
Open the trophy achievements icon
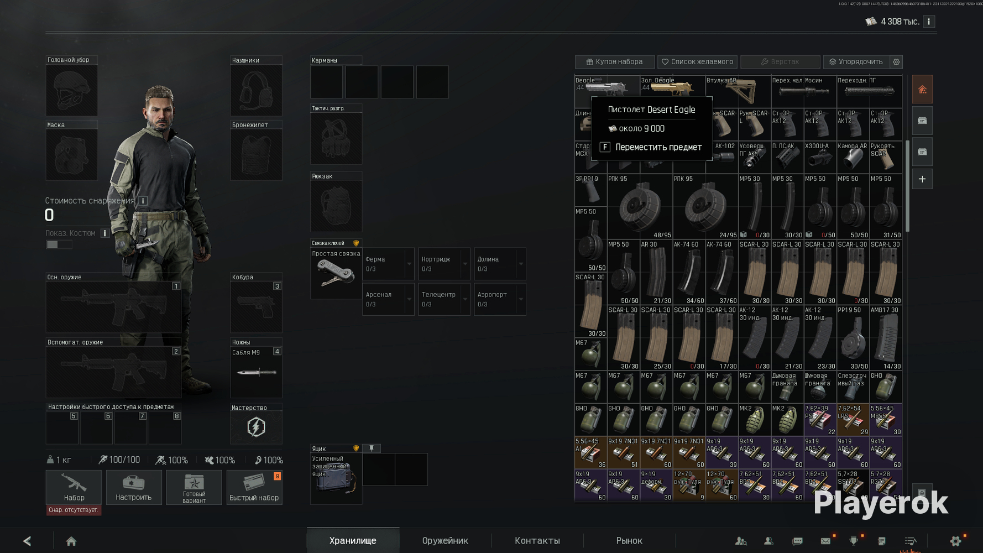(x=854, y=541)
